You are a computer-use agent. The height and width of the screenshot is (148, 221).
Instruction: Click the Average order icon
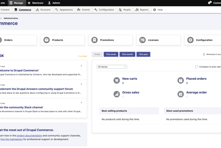[180, 94]
